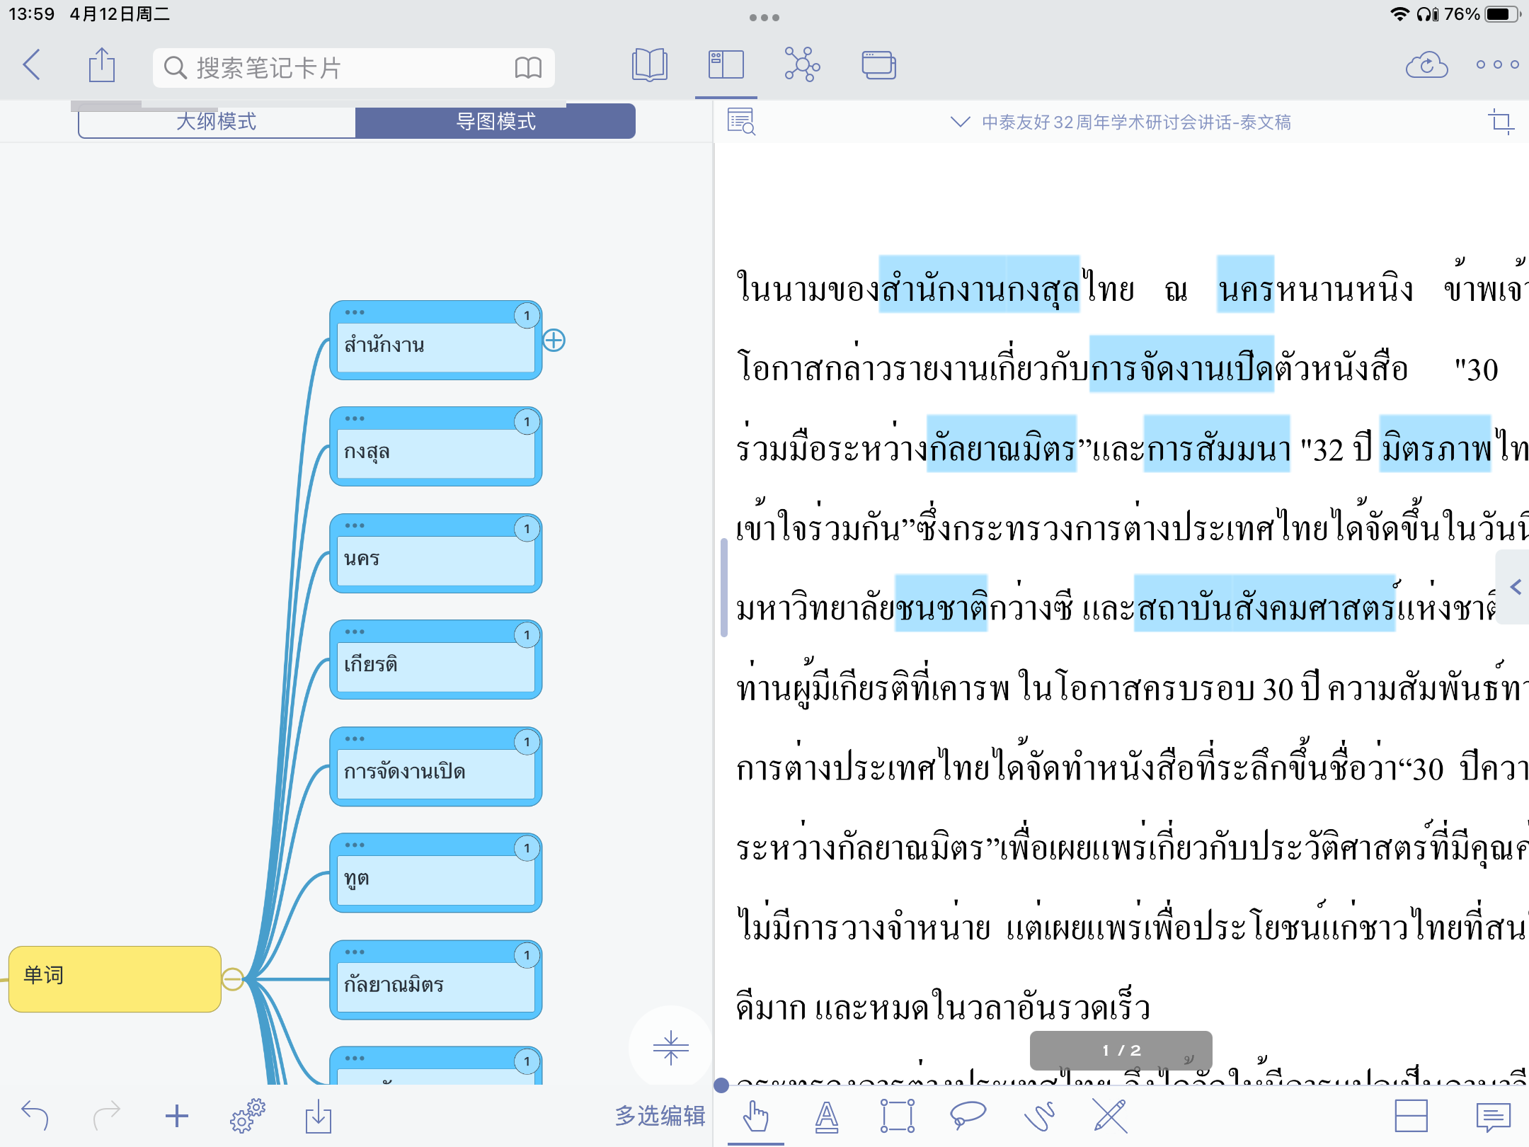Add a new node with plus icon

(x=177, y=1116)
